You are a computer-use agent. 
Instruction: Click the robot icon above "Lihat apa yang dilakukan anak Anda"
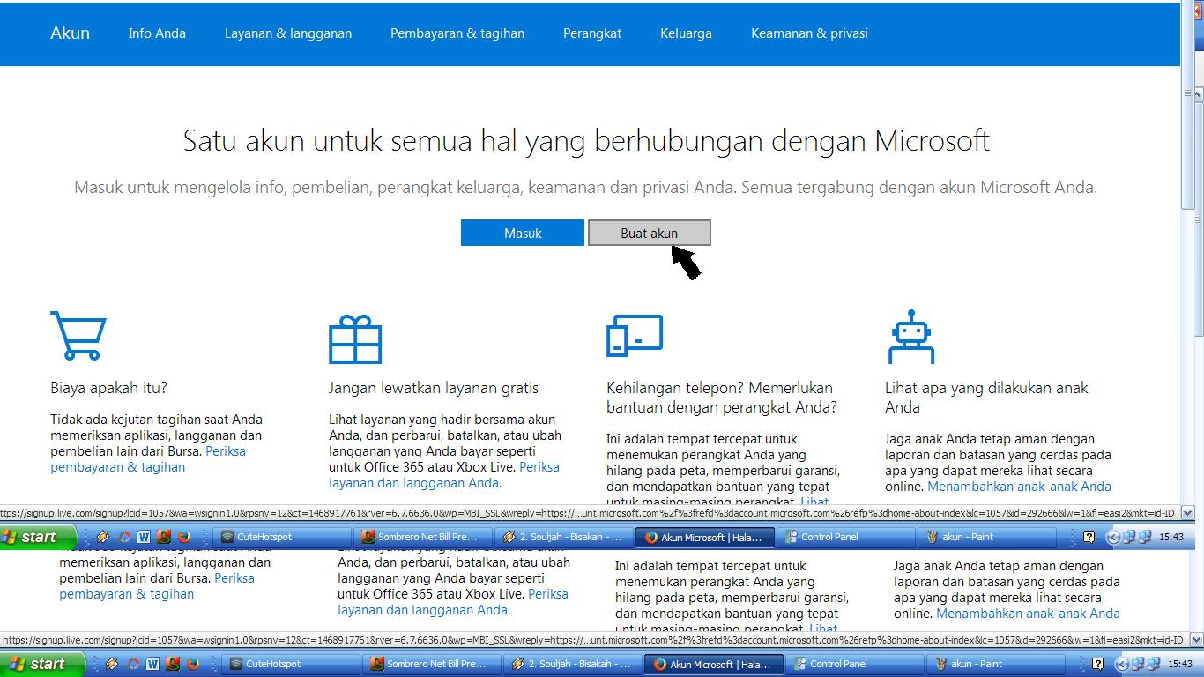[x=912, y=335]
